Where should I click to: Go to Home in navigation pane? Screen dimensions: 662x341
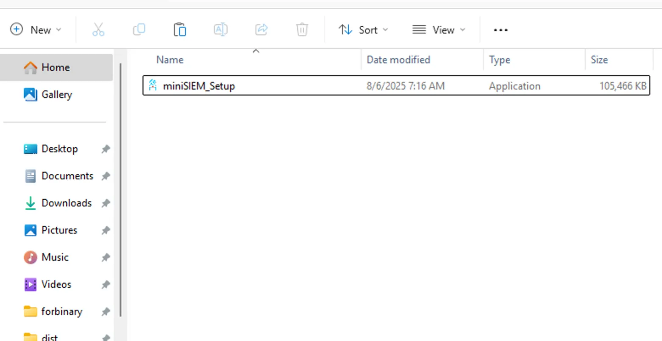coord(56,67)
